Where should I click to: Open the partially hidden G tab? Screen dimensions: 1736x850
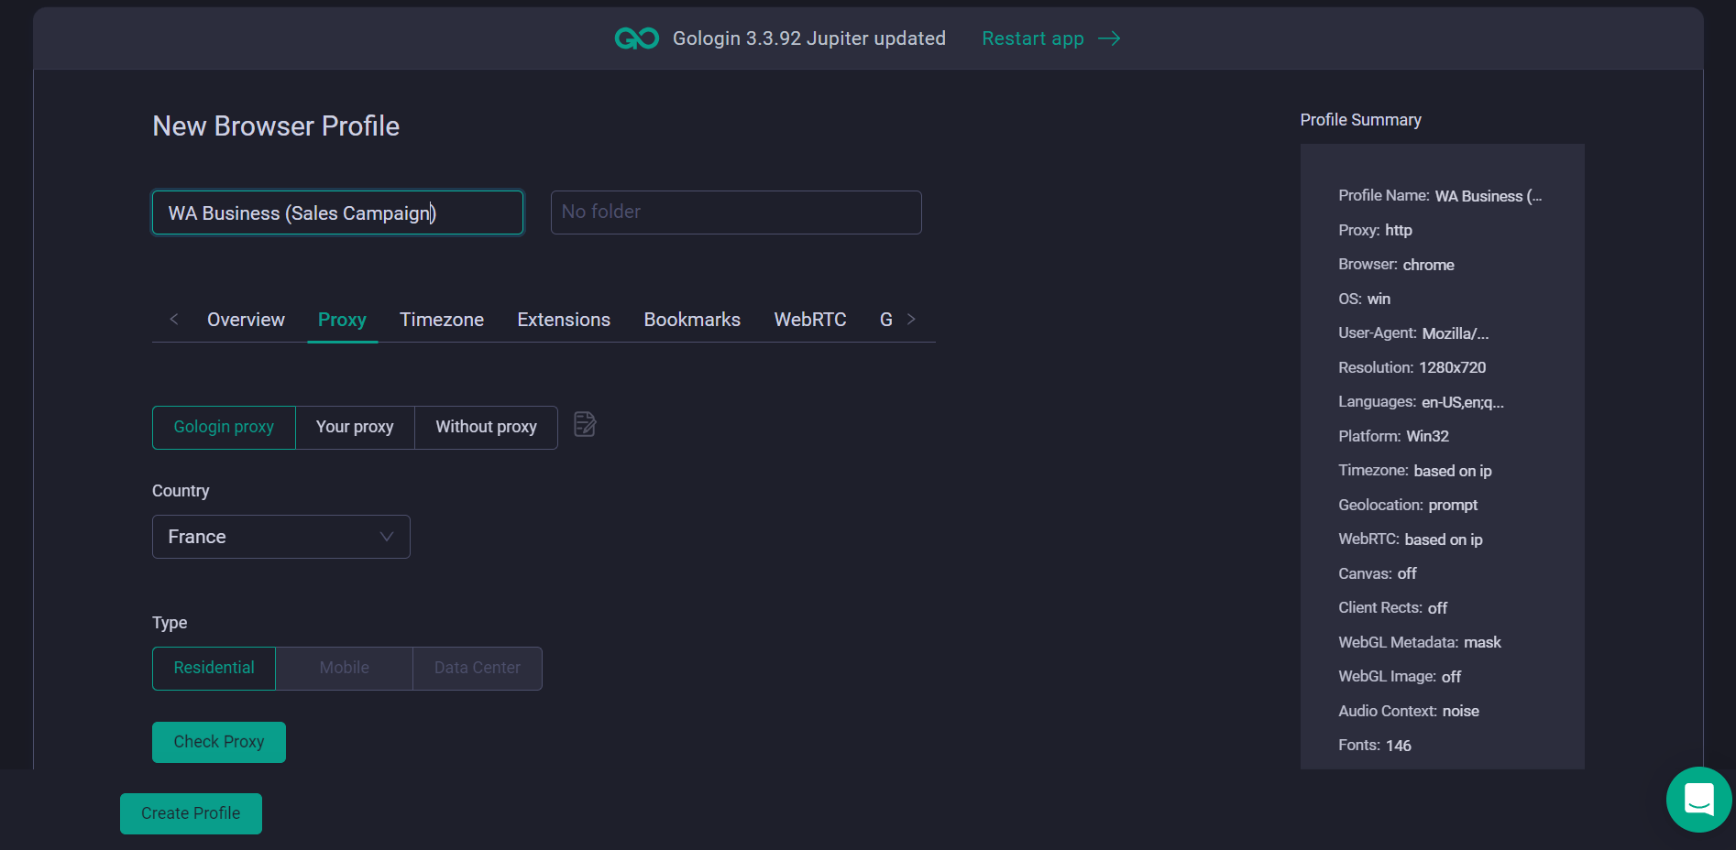(x=886, y=320)
